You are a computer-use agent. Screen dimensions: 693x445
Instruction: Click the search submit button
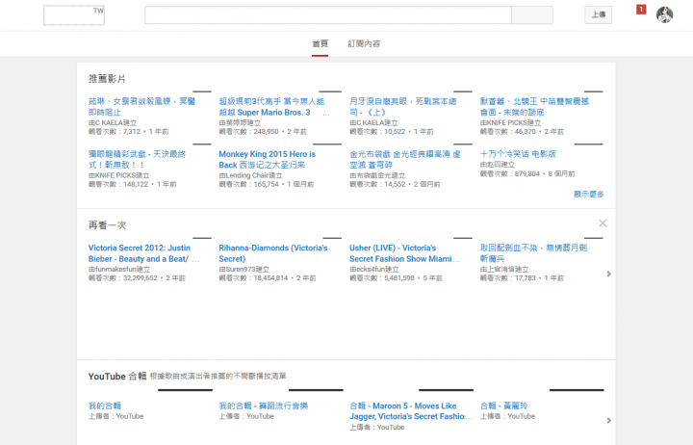point(532,15)
